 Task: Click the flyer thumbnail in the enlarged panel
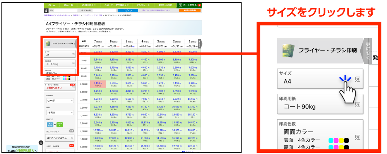pos(288,50)
